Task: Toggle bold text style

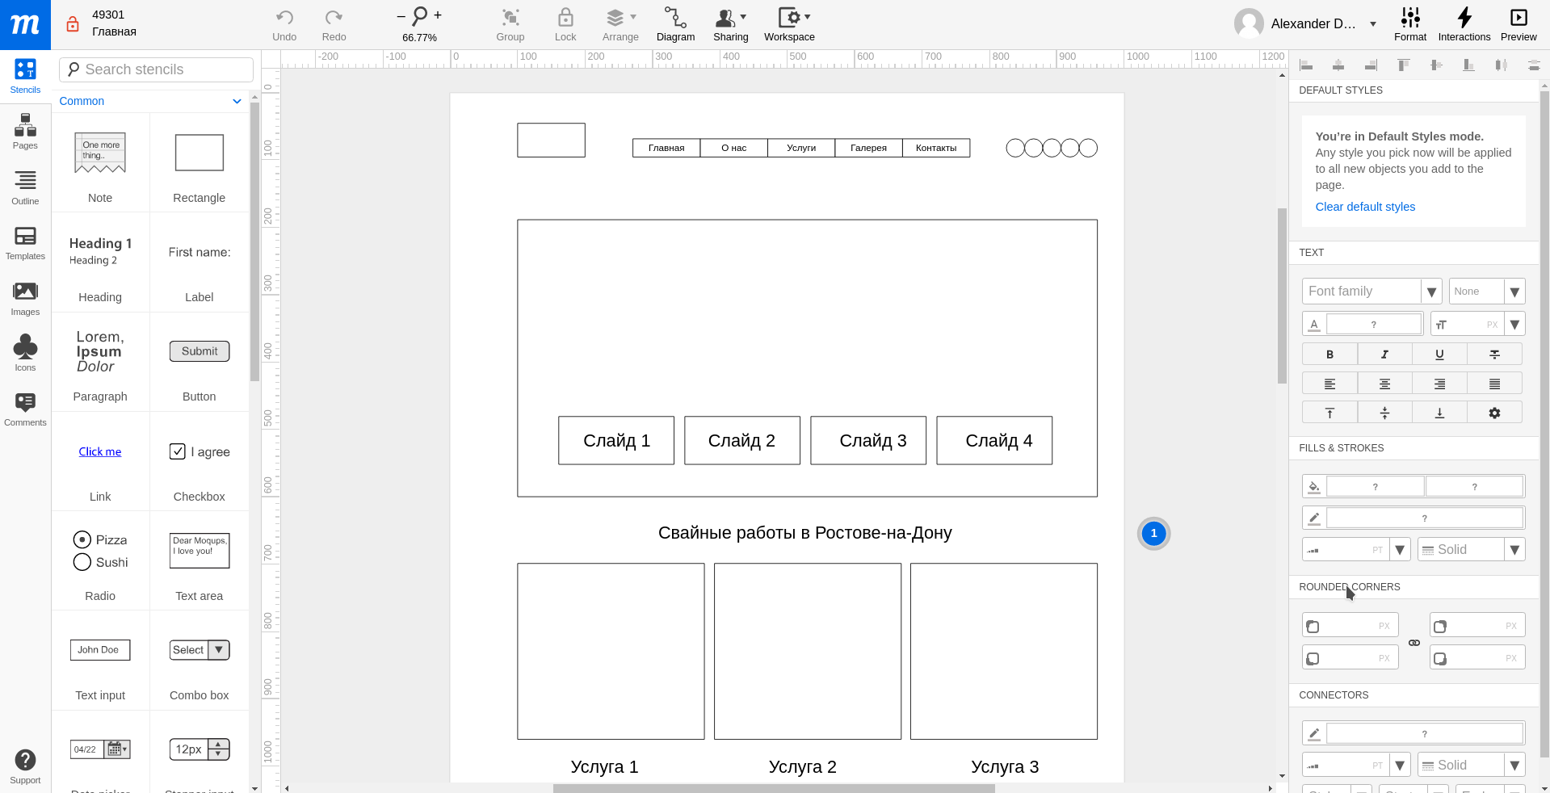Action: coord(1329,354)
